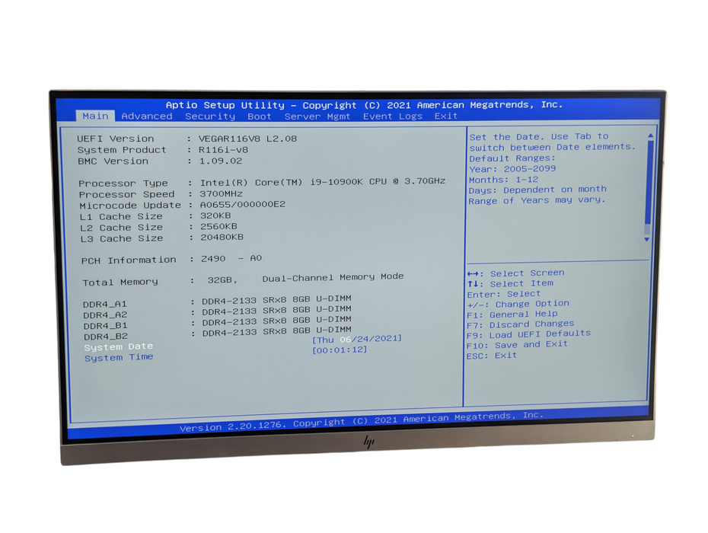The image size is (708, 533).
Task: Open the Exit tab
Action: pyautogui.click(x=445, y=116)
